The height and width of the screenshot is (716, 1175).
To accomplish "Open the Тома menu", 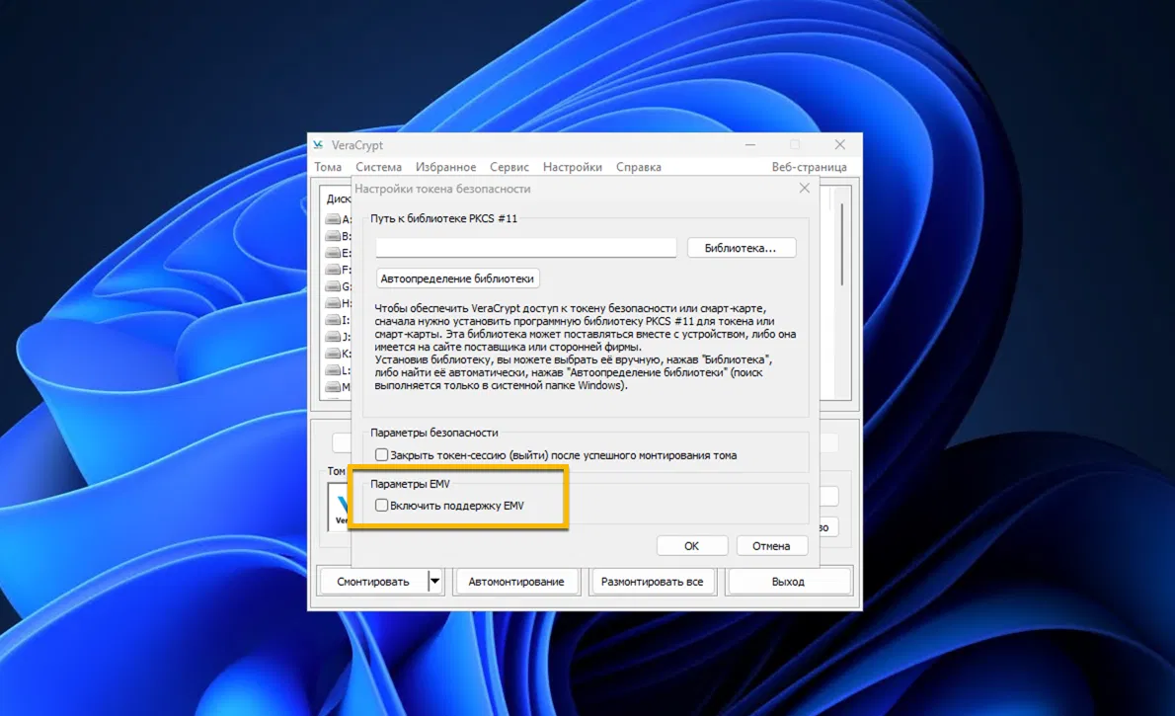I will (x=328, y=167).
